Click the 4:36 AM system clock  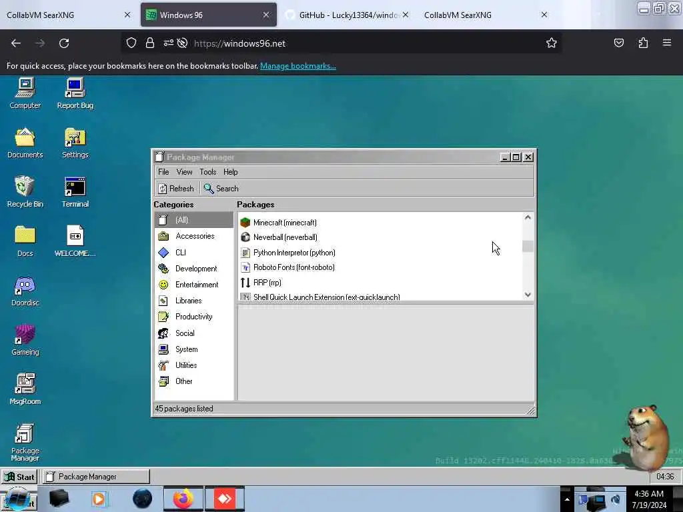point(649,499)
